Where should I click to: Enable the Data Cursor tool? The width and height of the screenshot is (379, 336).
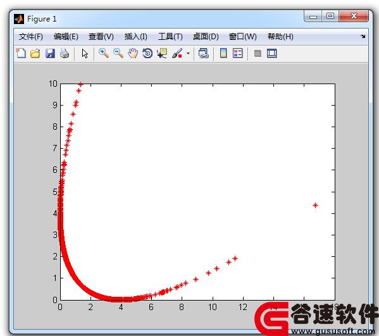pyautogui.click(x=162, y=53)
